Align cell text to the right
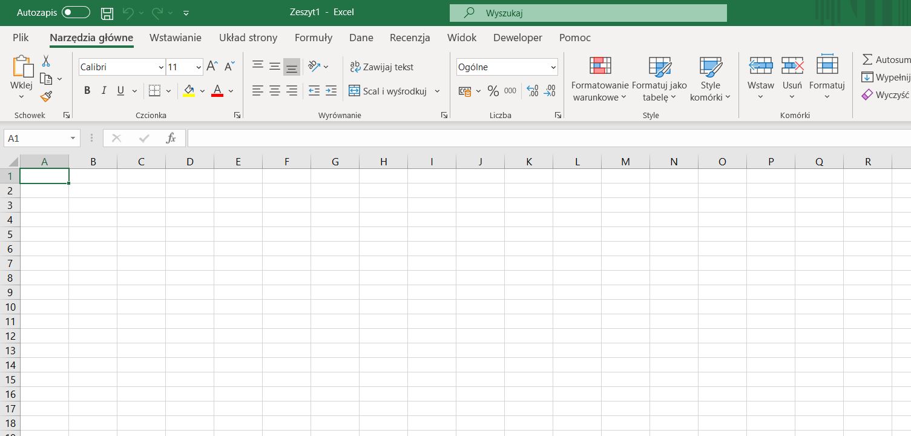 (292, 91)
